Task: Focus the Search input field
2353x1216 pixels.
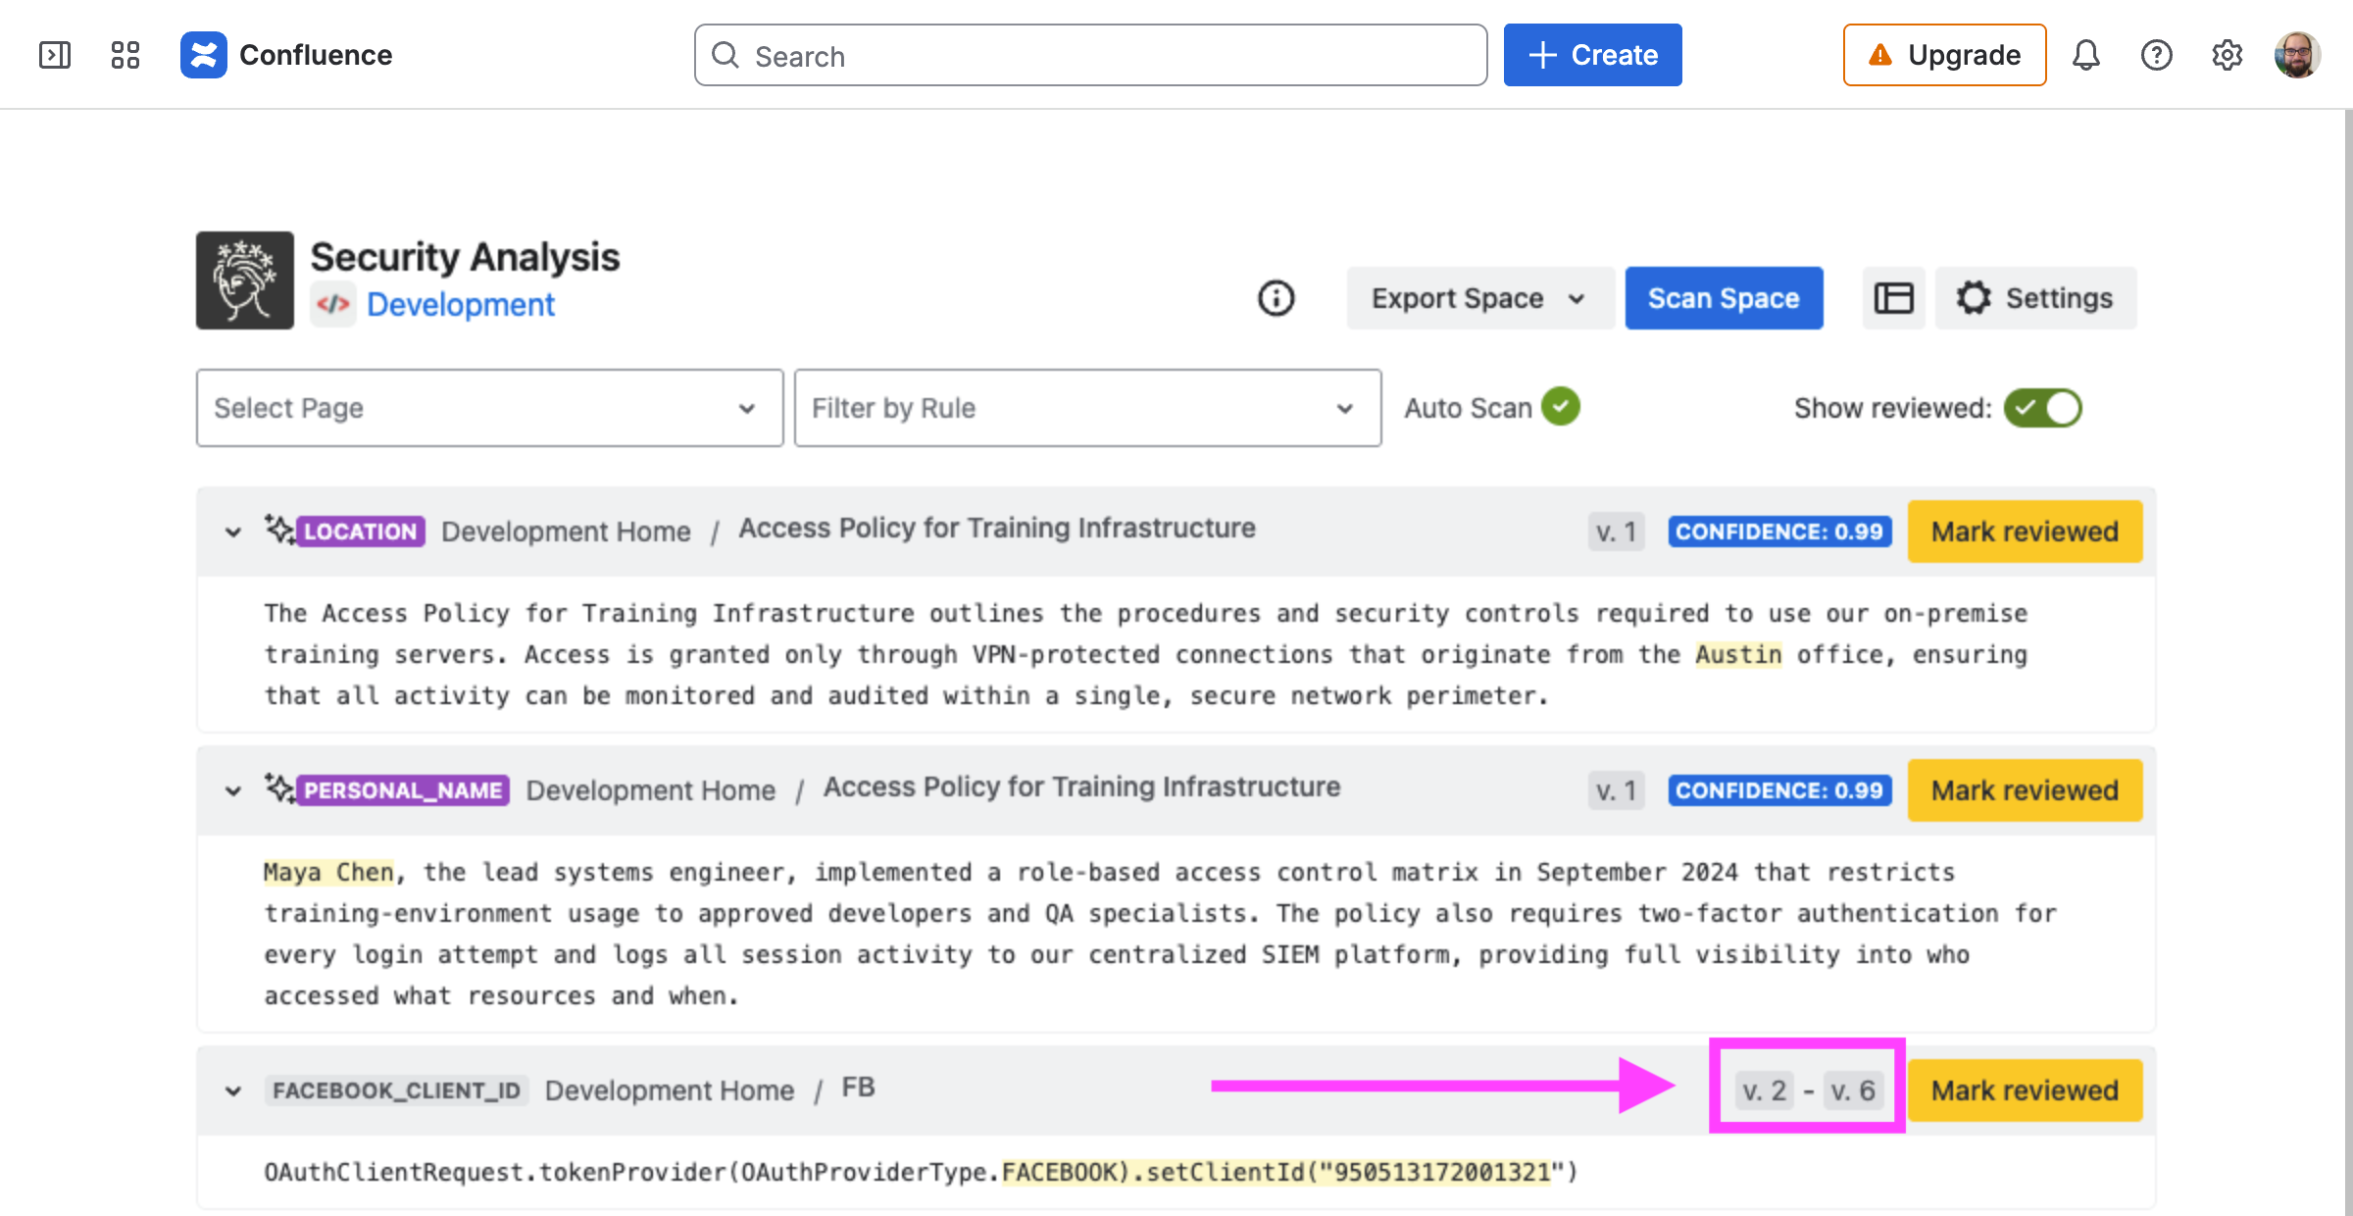Action: (x=1090, y=55)
